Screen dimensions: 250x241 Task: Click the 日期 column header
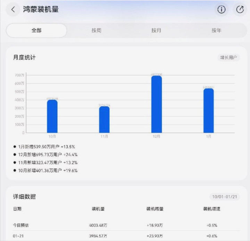pyautogui.click(x=17, y=209)
